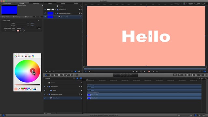Open the Pixel Aspect Ratio Square dropdown

20,28
